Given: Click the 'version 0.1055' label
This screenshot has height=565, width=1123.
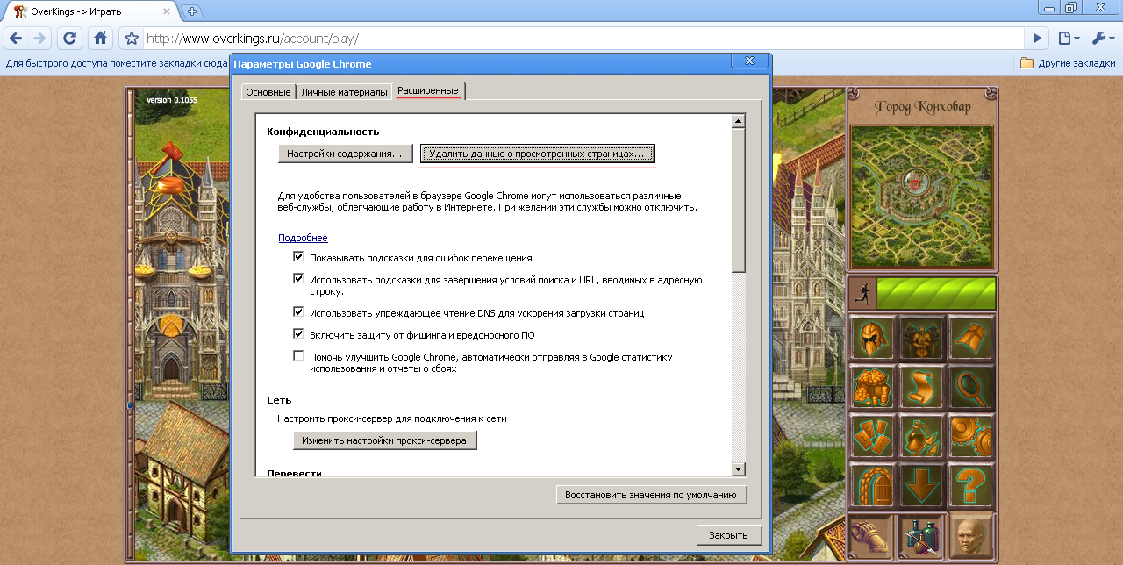Looking at the screenshot, I should [172, 100].
